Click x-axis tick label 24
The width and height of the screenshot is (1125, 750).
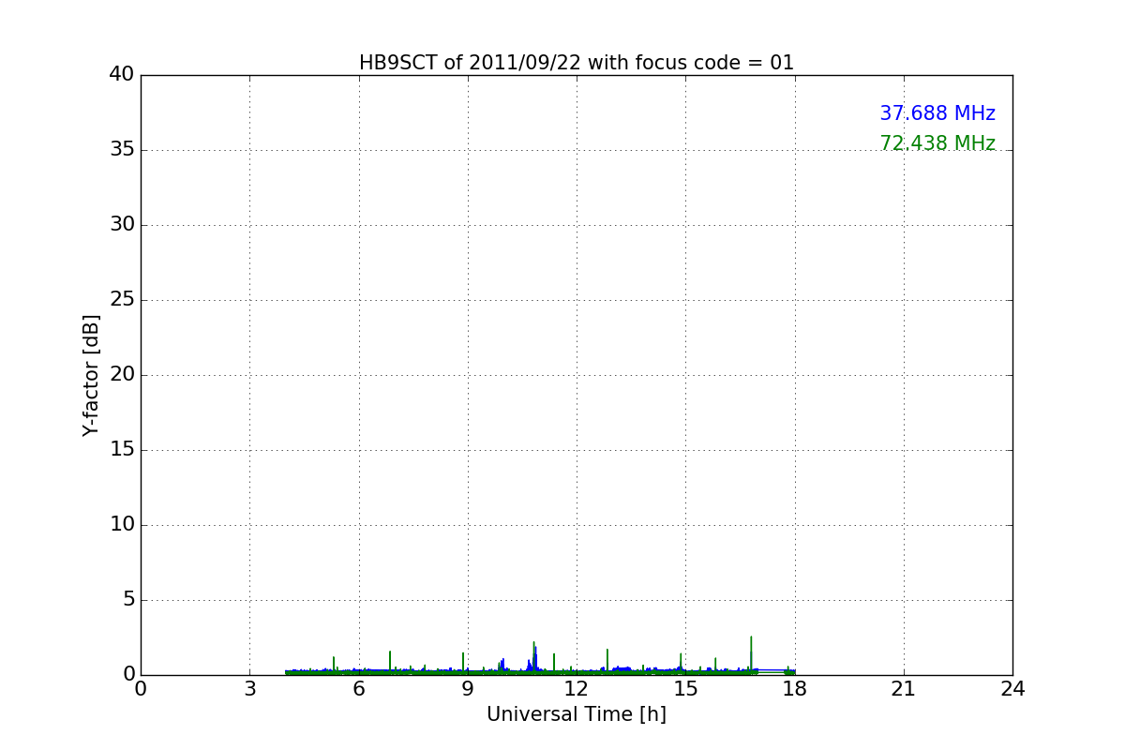pos(1012,689)
